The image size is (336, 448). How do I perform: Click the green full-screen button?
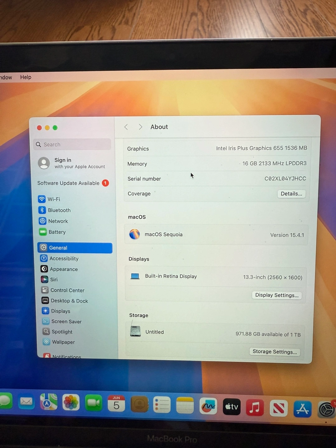tap(55, 128)
